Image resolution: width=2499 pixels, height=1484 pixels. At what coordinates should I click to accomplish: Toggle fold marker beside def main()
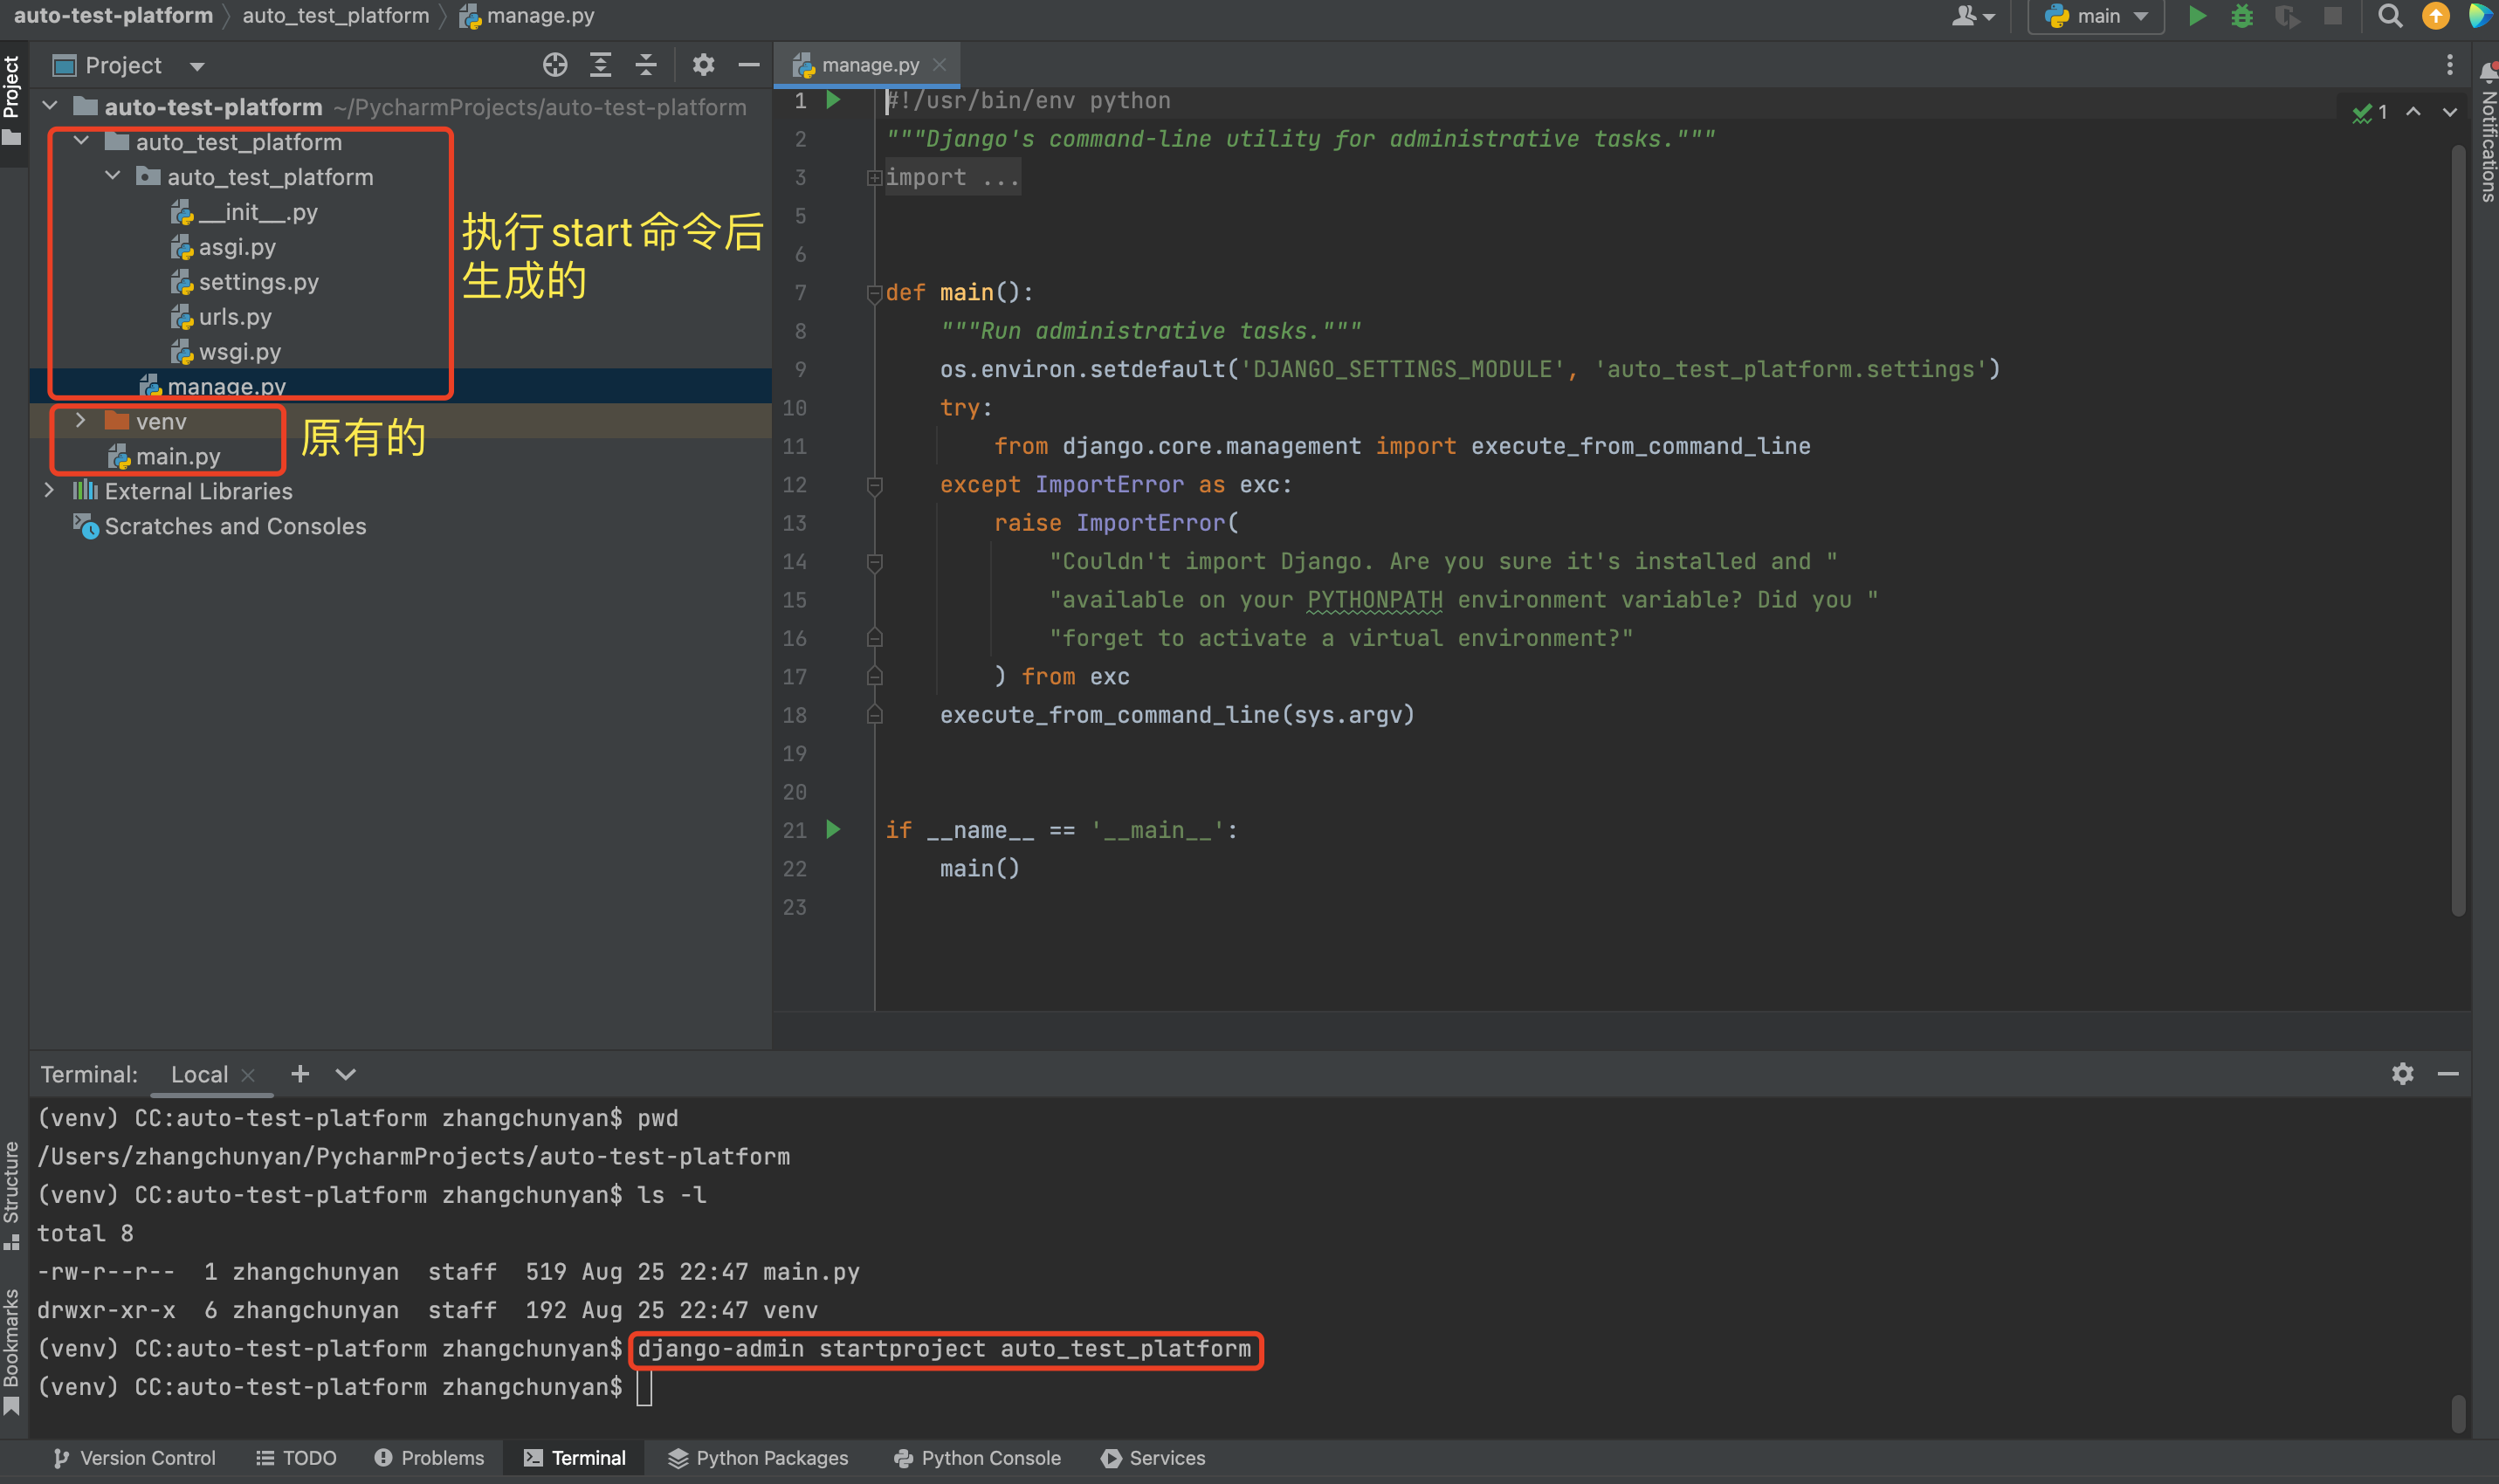pyautogui.click(x=874, y=293)
